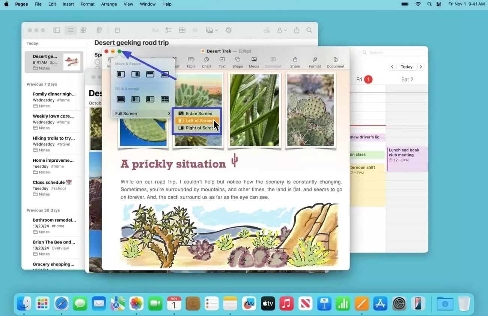This screenshot has width=488, height=316.
Task: Choose the Fill layout in Fill & Arrange
Action: pos(121,99)
